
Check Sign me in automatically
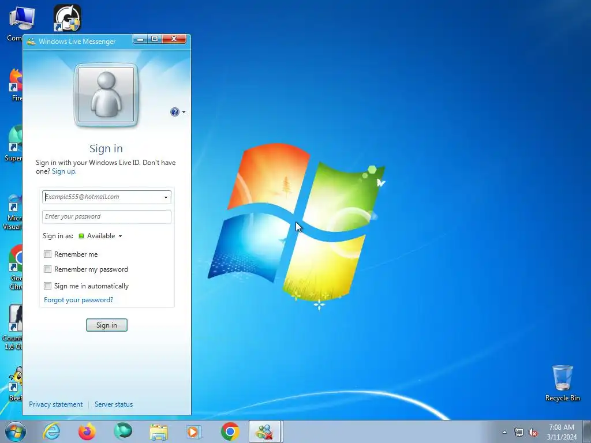click(47, 286)
